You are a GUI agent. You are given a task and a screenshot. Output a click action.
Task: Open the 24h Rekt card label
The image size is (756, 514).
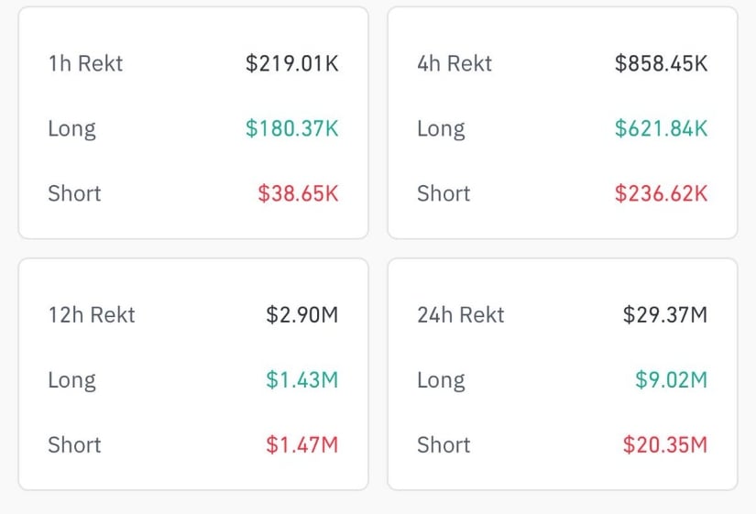pos(460,315)
